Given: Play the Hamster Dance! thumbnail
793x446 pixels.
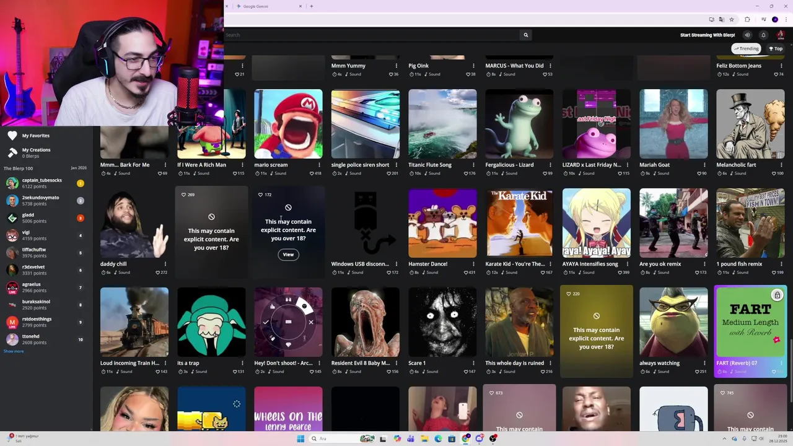Looking at the screenshot, I should [x=442, y=223].
